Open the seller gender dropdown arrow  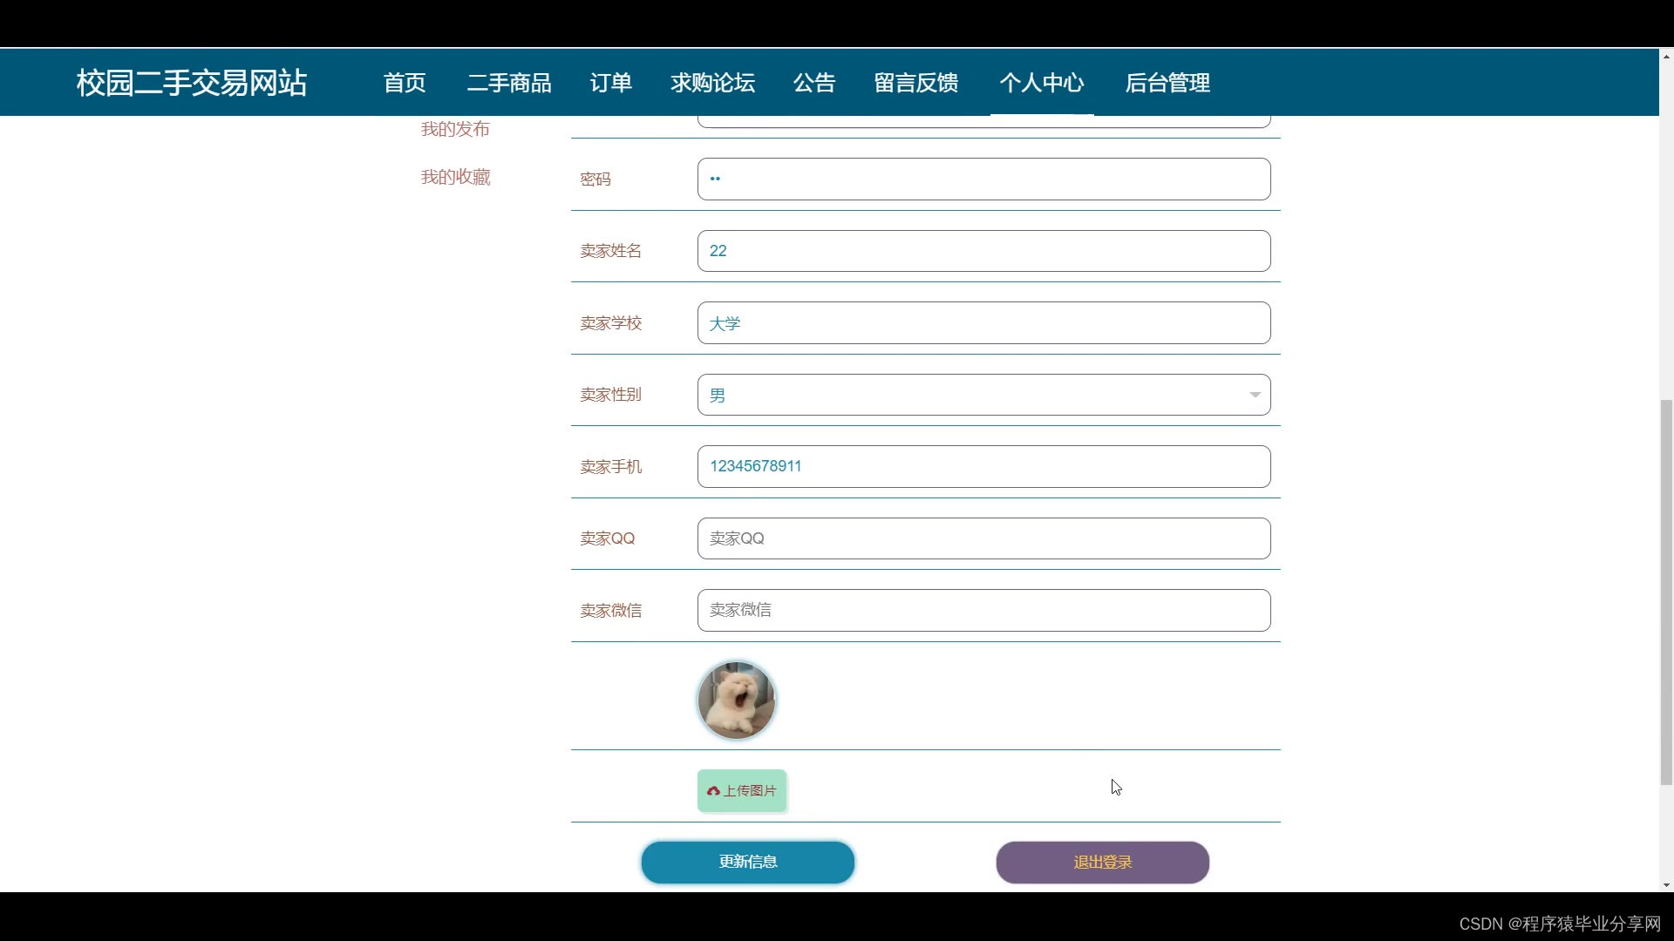1255,395
